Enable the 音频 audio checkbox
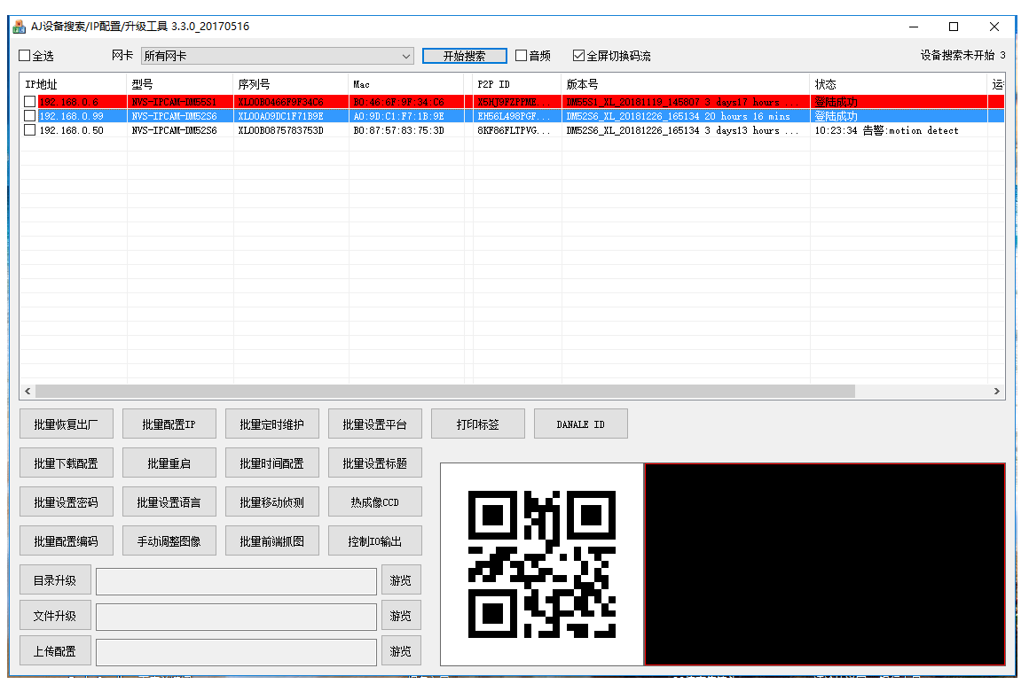 tap(521, 56)
